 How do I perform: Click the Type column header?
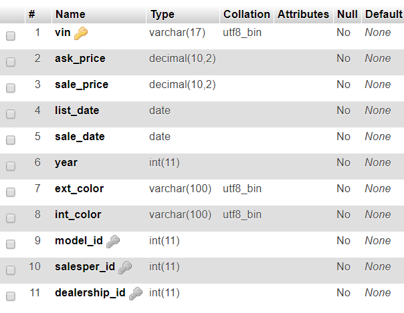pyautogui.click(x=163, y=15)
